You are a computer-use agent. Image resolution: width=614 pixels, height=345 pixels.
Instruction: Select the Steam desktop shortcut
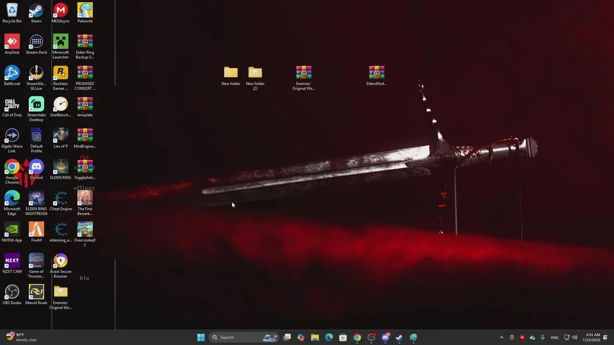point(36,13)
